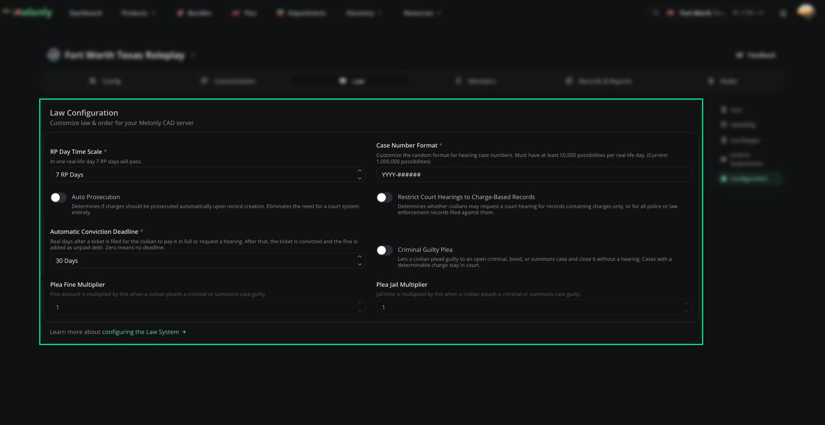Edit the Case Number Format field
The image size is (825, 425).
pos(534,174)
